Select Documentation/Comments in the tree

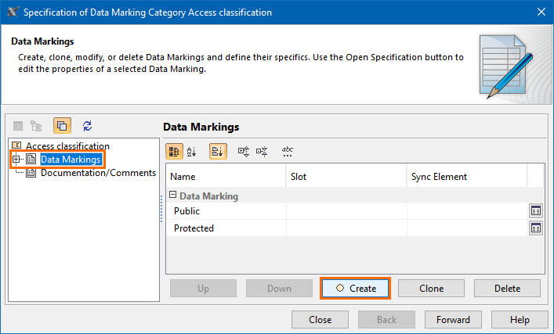pyautogui.click(x=98, y=173)
